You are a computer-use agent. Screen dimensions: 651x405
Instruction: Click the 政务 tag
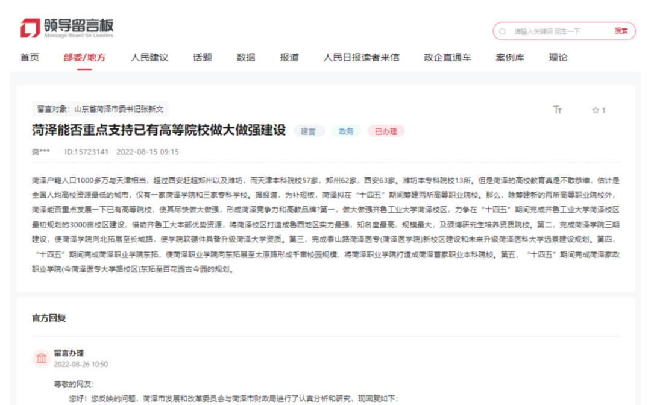(346, 131)
